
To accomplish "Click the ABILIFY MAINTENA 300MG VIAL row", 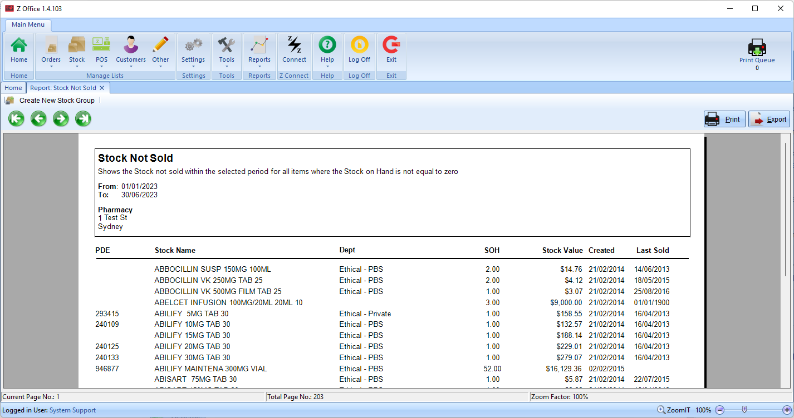I will click(x=392, y=369).
